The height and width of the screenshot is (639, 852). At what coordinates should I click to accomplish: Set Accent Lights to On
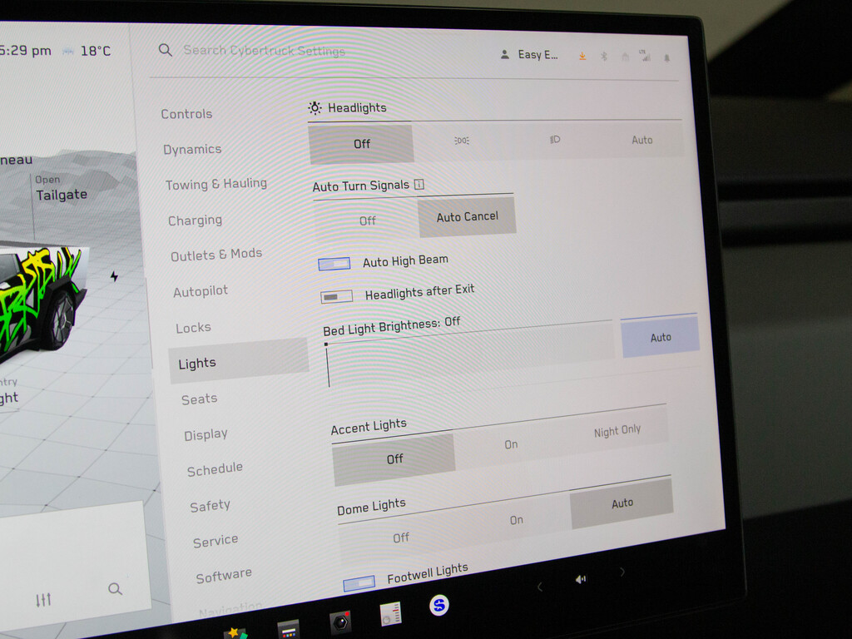pyautogui.click(x=511, y=444)
